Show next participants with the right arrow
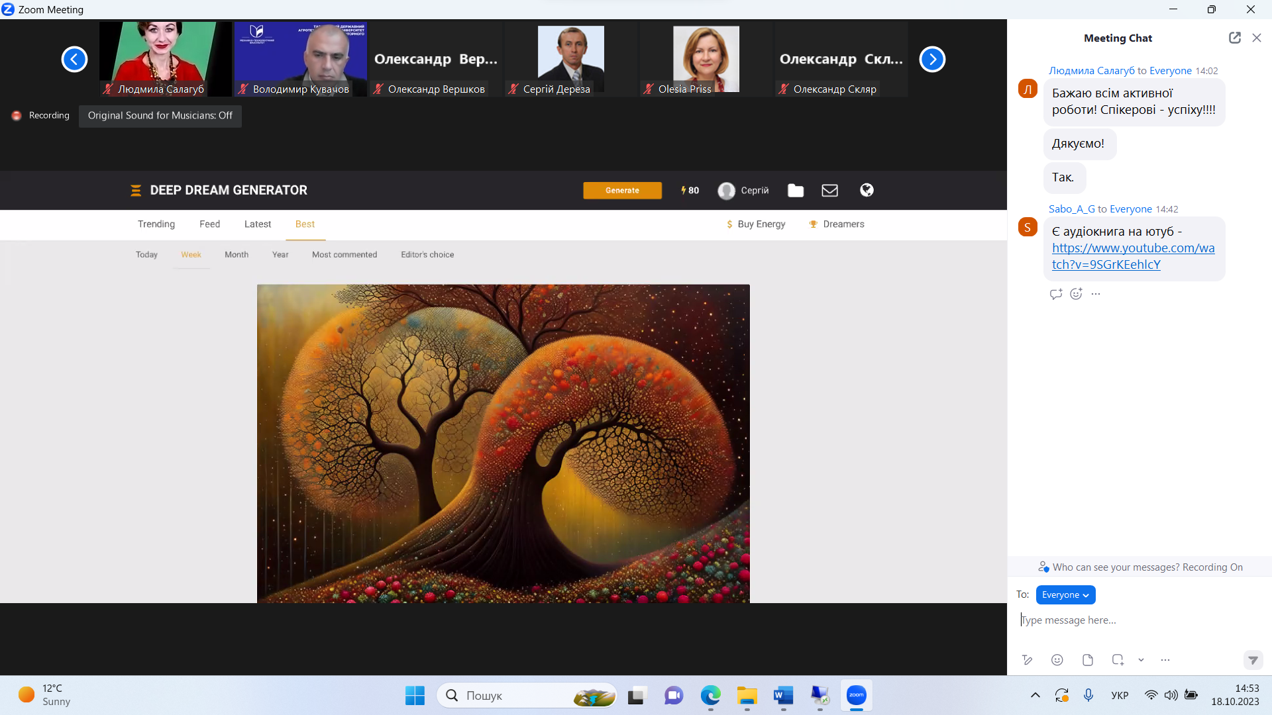Viewport: 1272px width, 715px height. point(932,60)
